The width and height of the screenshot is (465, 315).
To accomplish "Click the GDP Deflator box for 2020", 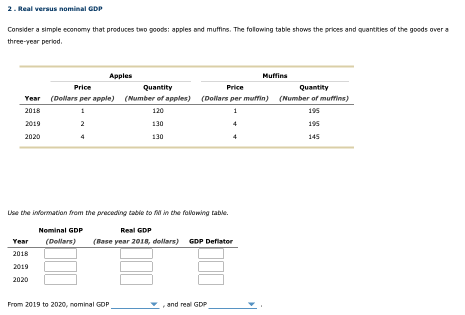I will point(211,279).
